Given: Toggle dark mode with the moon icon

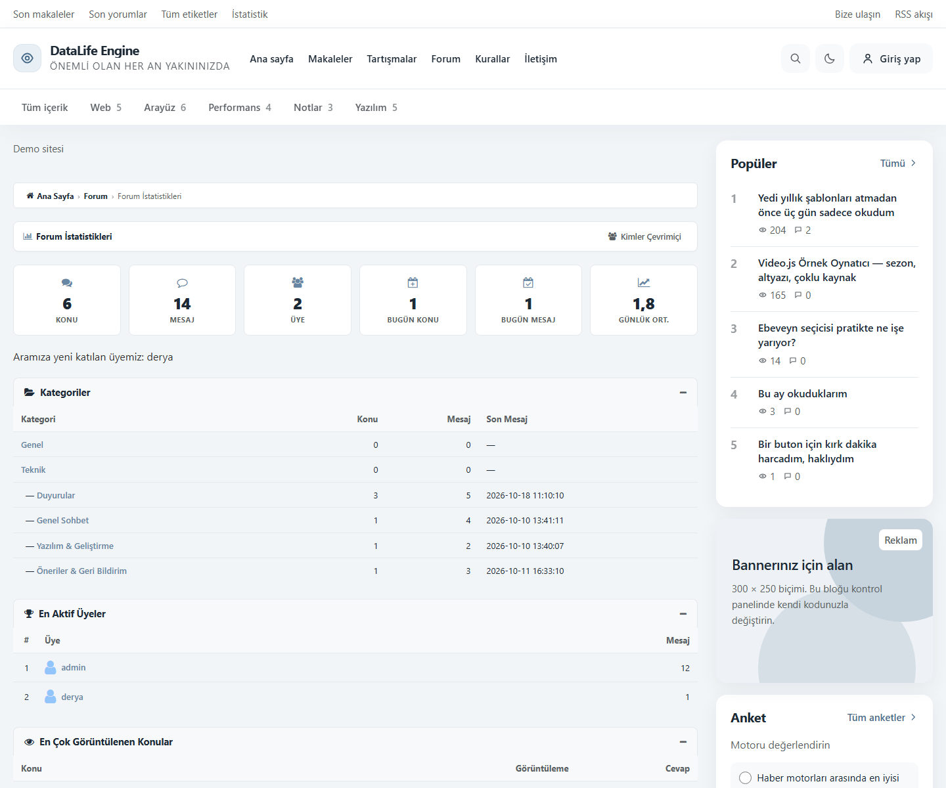Looking at the screenshot, I should pyautogui.click(x=830, y=58).
